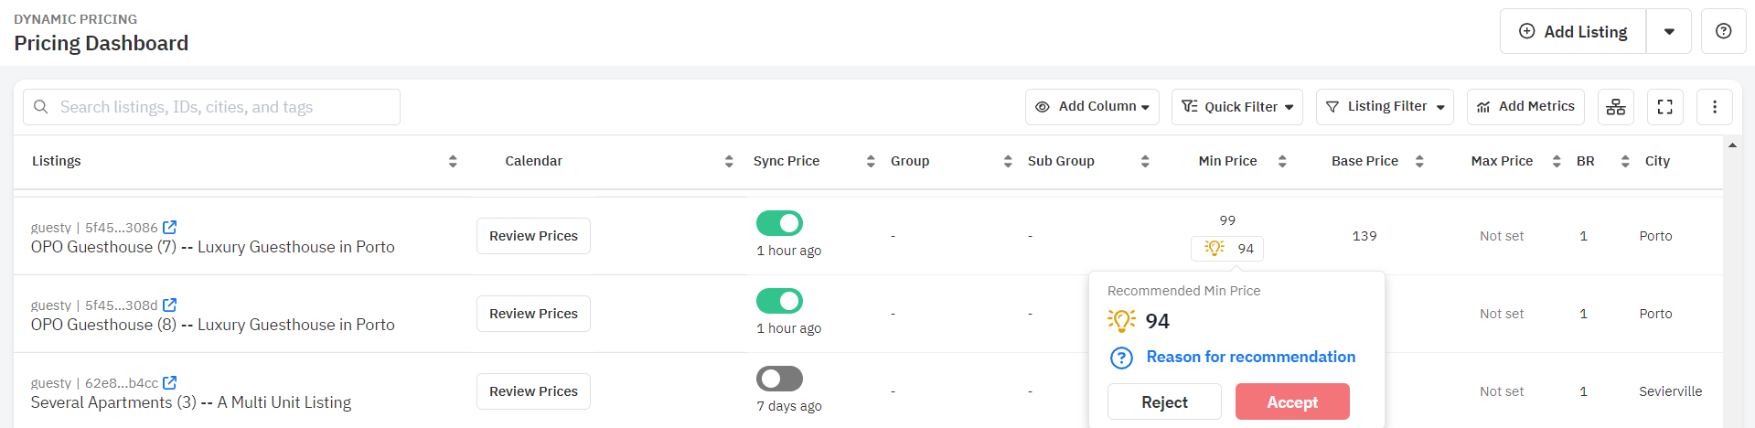Open external link for OPO Guesthouse (7)
Screen dimensions: 1755x428
(169, 227)
